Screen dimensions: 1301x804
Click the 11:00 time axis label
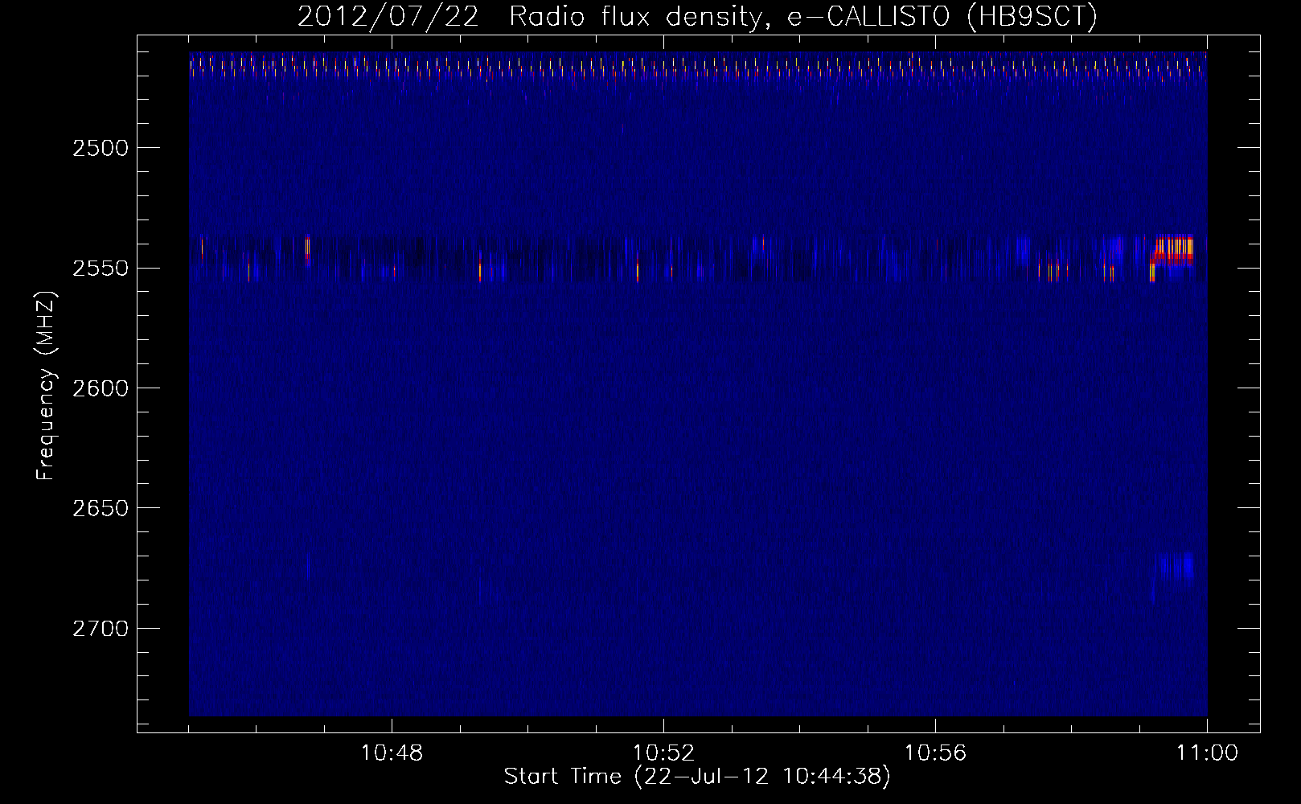tap(1207, 753)
